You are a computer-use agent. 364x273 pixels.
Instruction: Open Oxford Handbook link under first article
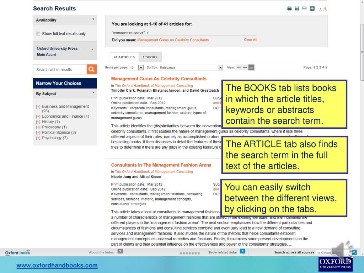coord(154,86)
